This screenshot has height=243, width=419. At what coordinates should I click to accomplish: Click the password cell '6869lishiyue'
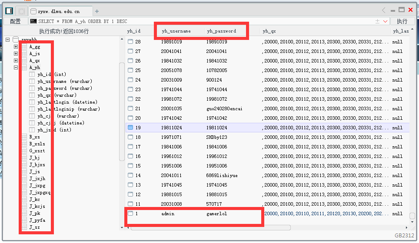click(x=222, y=175)
